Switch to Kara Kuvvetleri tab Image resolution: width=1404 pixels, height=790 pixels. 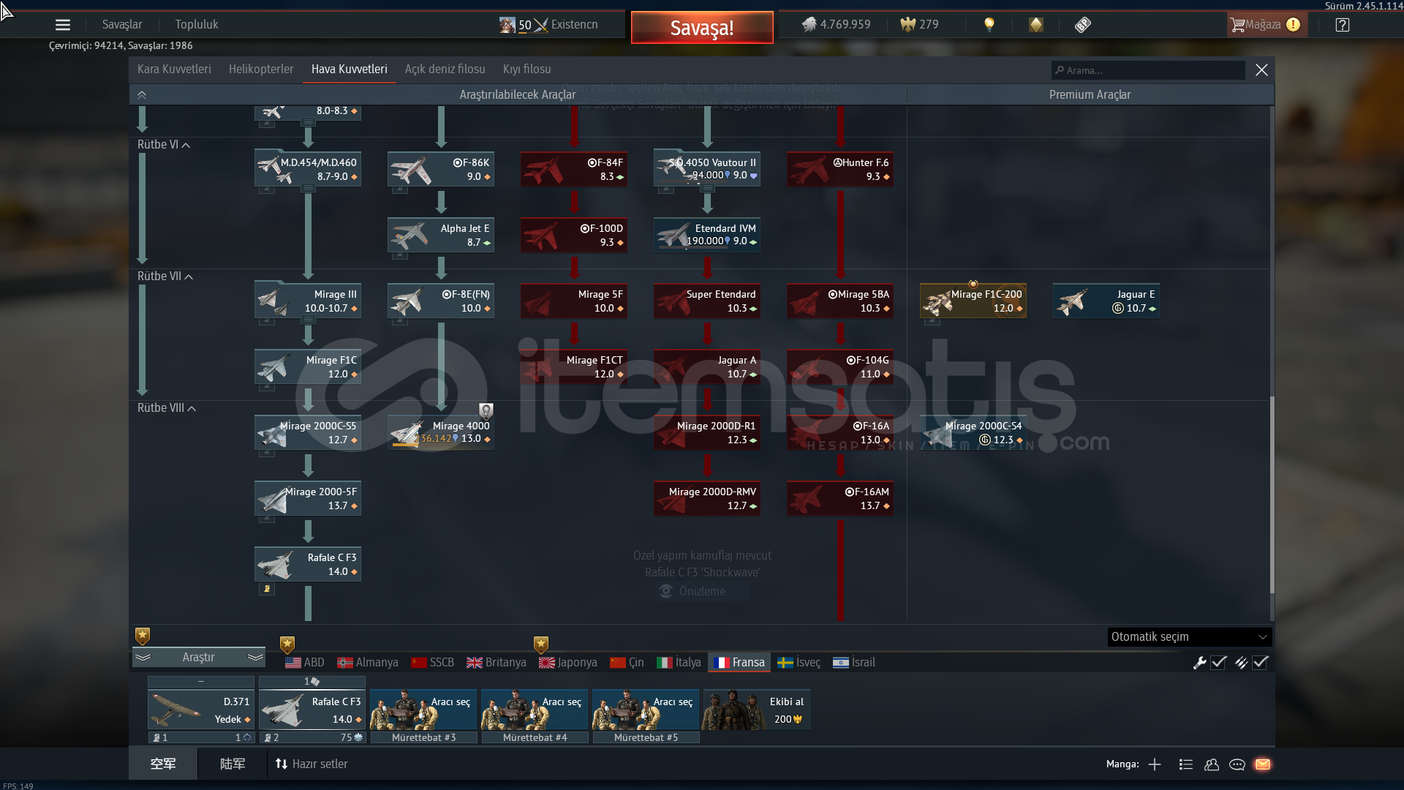(174, 69)
